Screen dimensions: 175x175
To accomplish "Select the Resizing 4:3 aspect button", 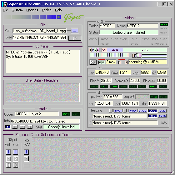I will coord(152,116).
